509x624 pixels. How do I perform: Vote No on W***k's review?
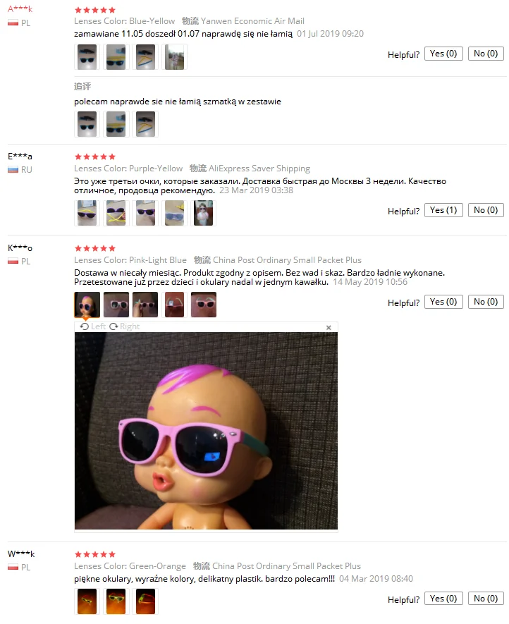click(486, 599)
